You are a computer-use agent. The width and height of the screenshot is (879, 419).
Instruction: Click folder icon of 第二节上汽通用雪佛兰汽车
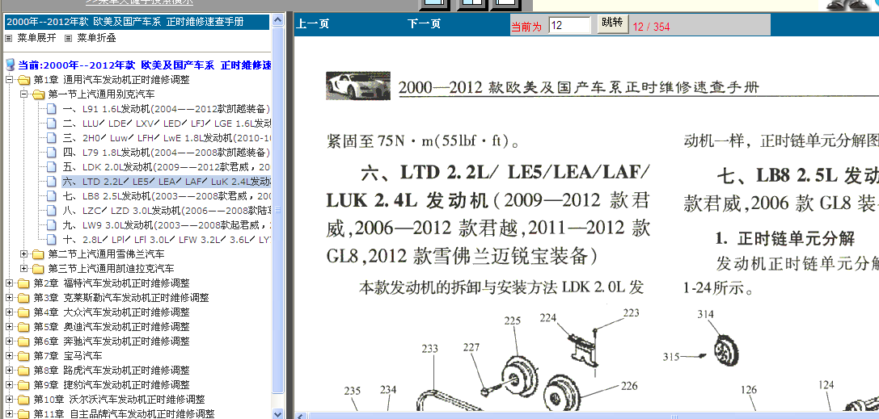38,254
